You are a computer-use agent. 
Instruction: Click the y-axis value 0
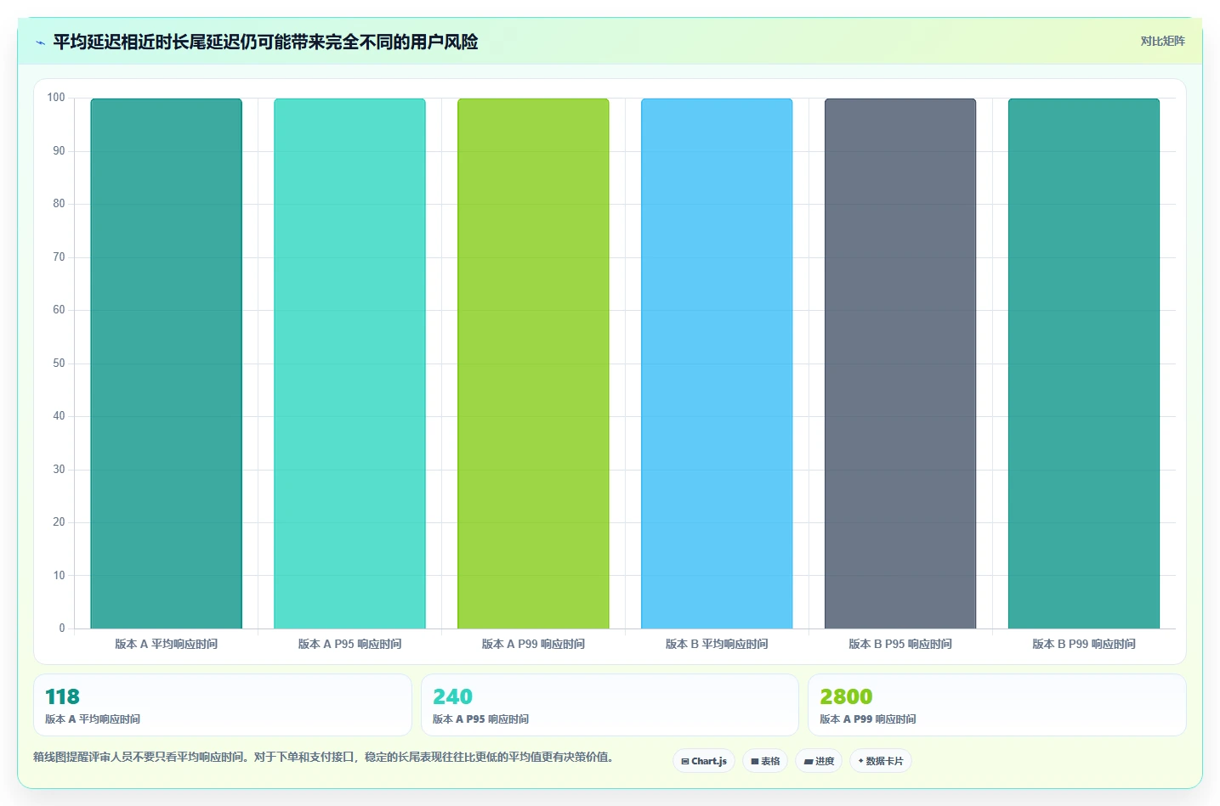pos(62,628)
